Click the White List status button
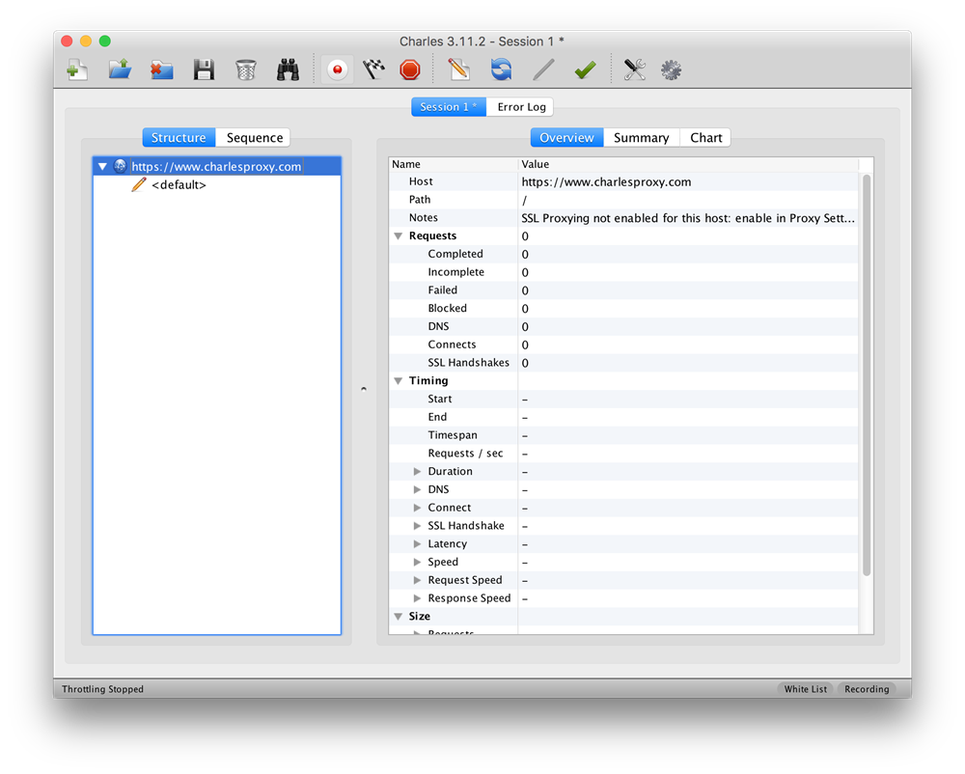 pyautogui.click(x=805, y=689)
